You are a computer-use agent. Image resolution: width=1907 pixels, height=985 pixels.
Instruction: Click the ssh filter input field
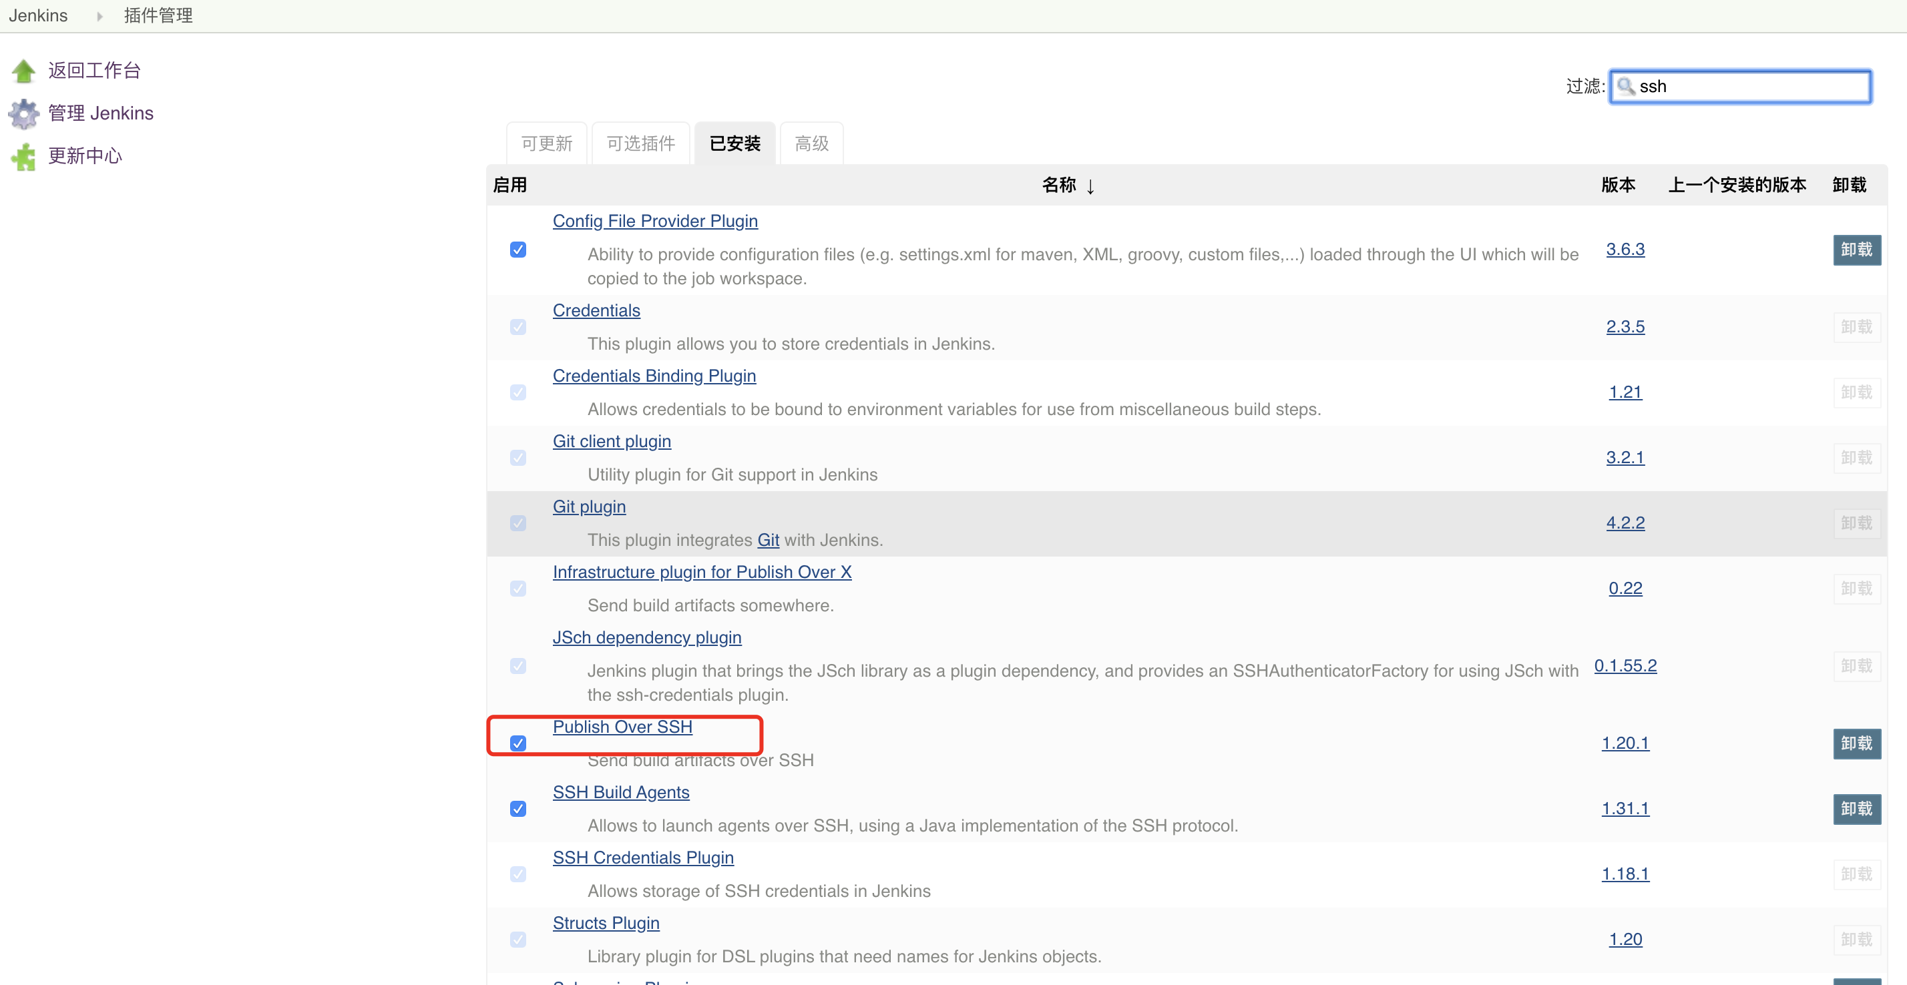point(1739,86)
